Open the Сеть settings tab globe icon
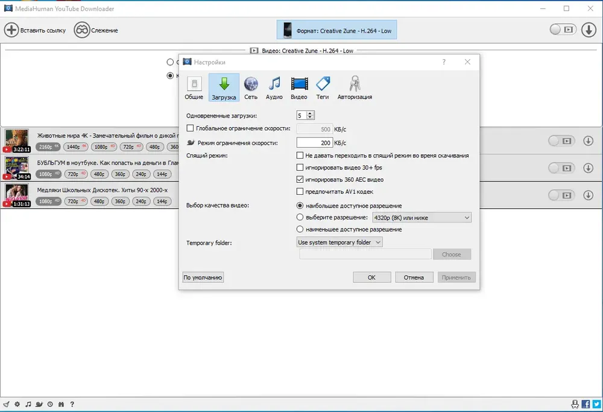603x412 pixels. tap(251, 84)
